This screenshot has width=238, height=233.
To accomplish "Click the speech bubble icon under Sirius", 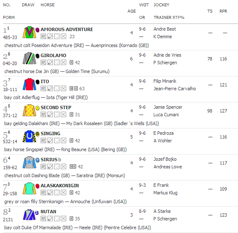I will click(57, 167).
